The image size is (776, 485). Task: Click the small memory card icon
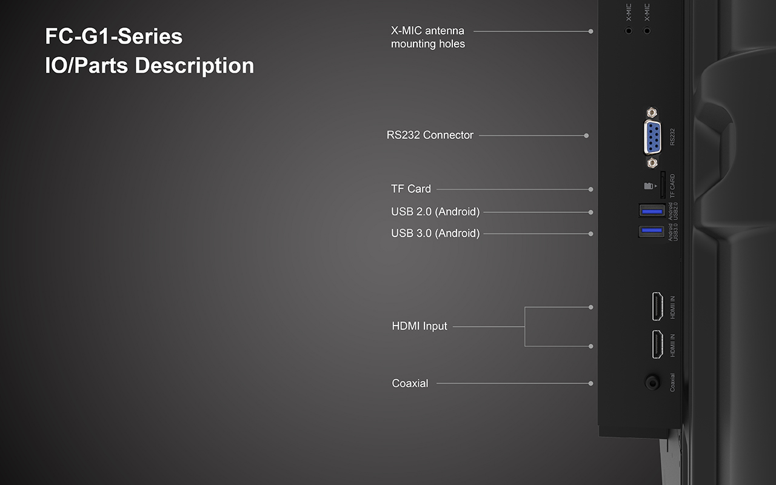pyautogui.click(x=648, y=186)
